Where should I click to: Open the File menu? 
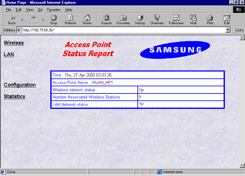[8, 10]
